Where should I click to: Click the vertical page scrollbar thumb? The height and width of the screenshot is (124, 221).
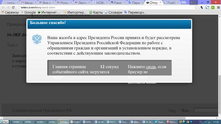pos(219,94)
